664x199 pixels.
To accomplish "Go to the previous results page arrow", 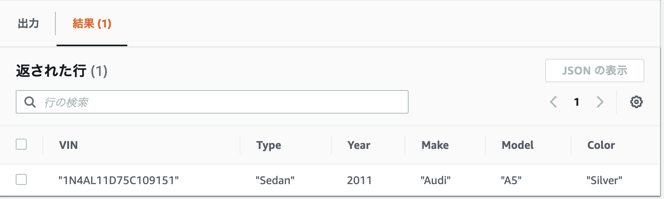I will click(554, 102).
